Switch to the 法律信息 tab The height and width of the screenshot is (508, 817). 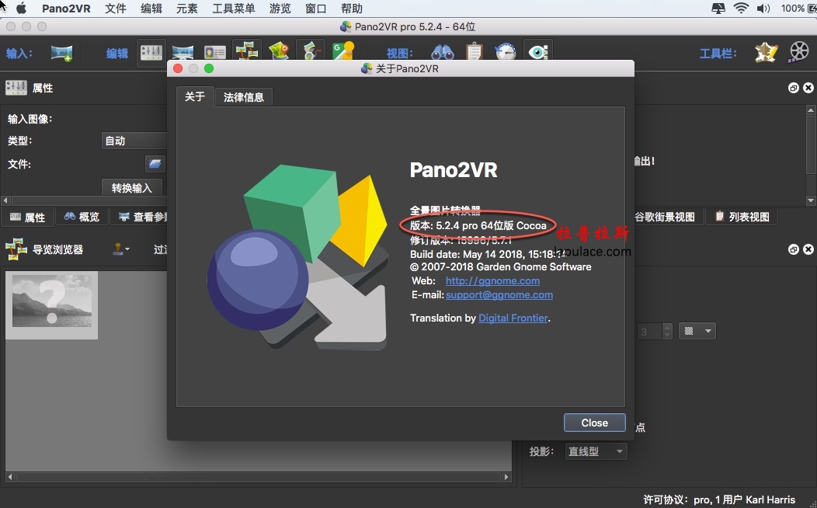point(244,97)
